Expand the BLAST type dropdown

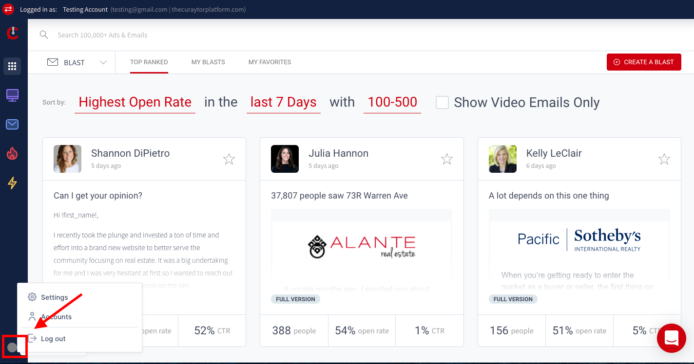pyautogui.click(x=77, y=62)
